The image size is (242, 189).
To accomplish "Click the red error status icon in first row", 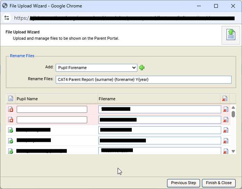I will (11, 110).
